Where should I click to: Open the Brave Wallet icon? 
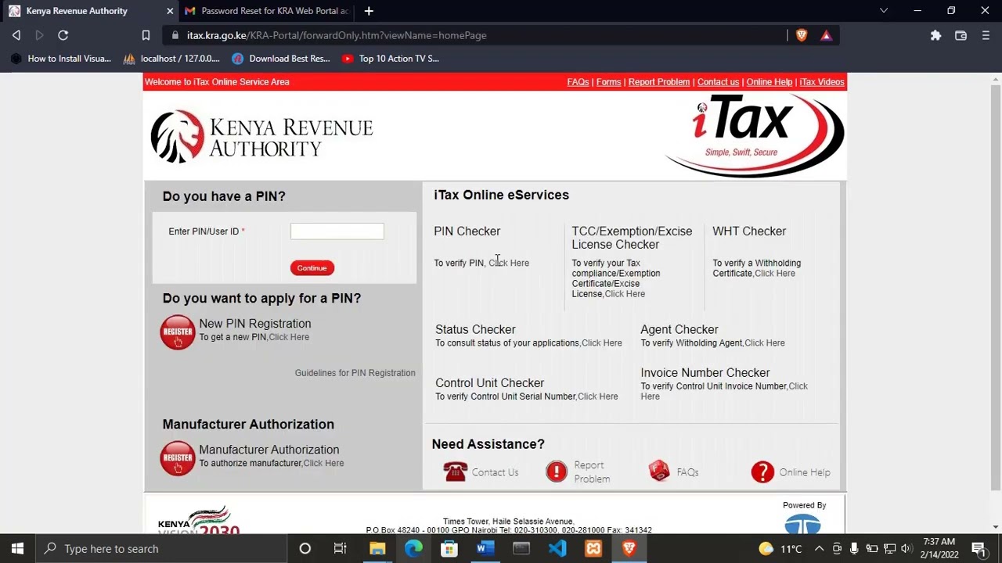961,35
